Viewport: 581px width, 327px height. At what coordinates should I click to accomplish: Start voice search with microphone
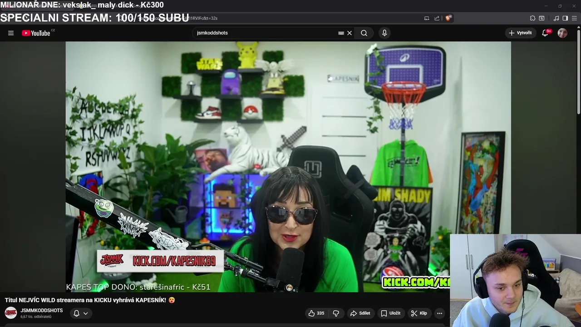[x=384, y=33]
